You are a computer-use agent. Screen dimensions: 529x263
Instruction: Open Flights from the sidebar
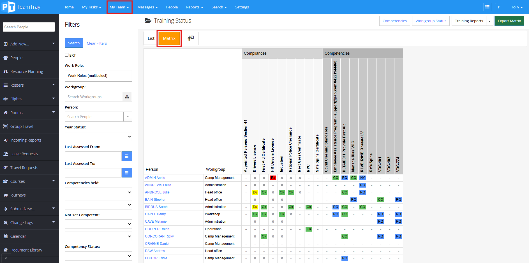click(x=6, y=99)
